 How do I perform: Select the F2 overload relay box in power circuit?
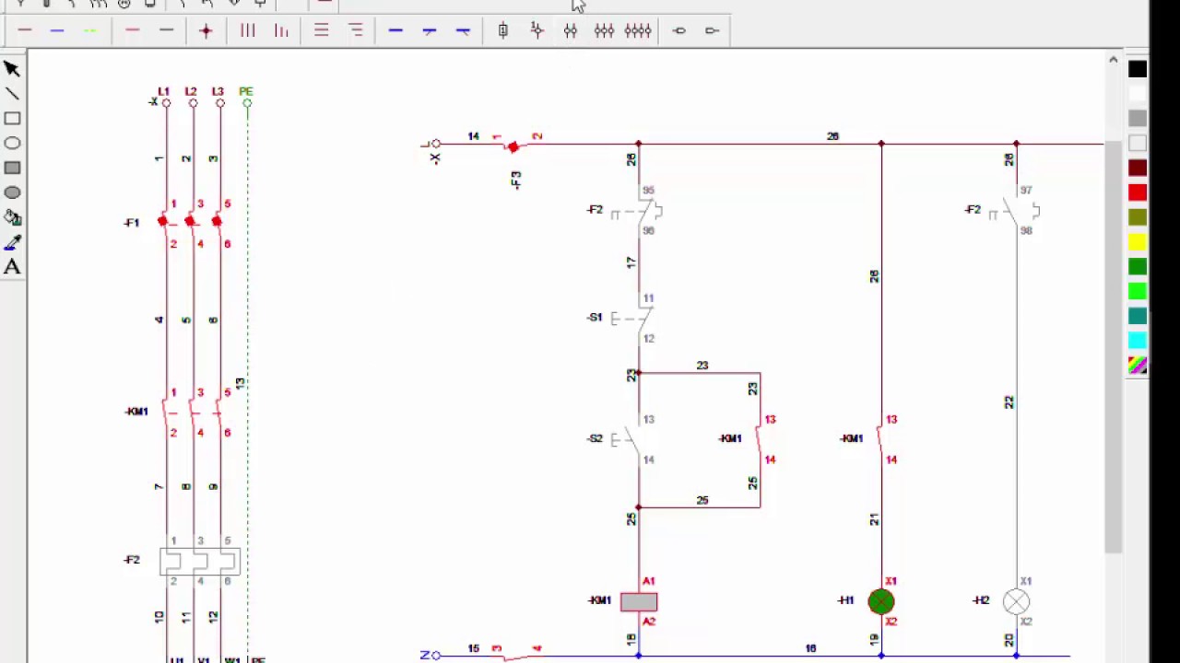200,562
